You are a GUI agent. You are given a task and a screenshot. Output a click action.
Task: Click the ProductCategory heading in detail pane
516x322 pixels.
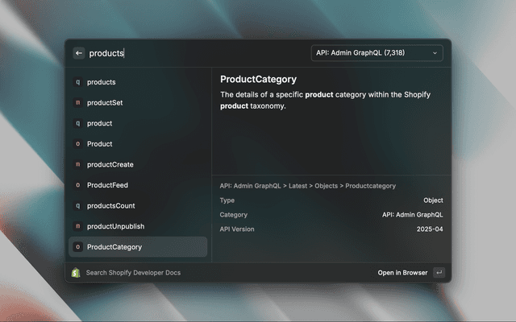(x=258, y=80)
